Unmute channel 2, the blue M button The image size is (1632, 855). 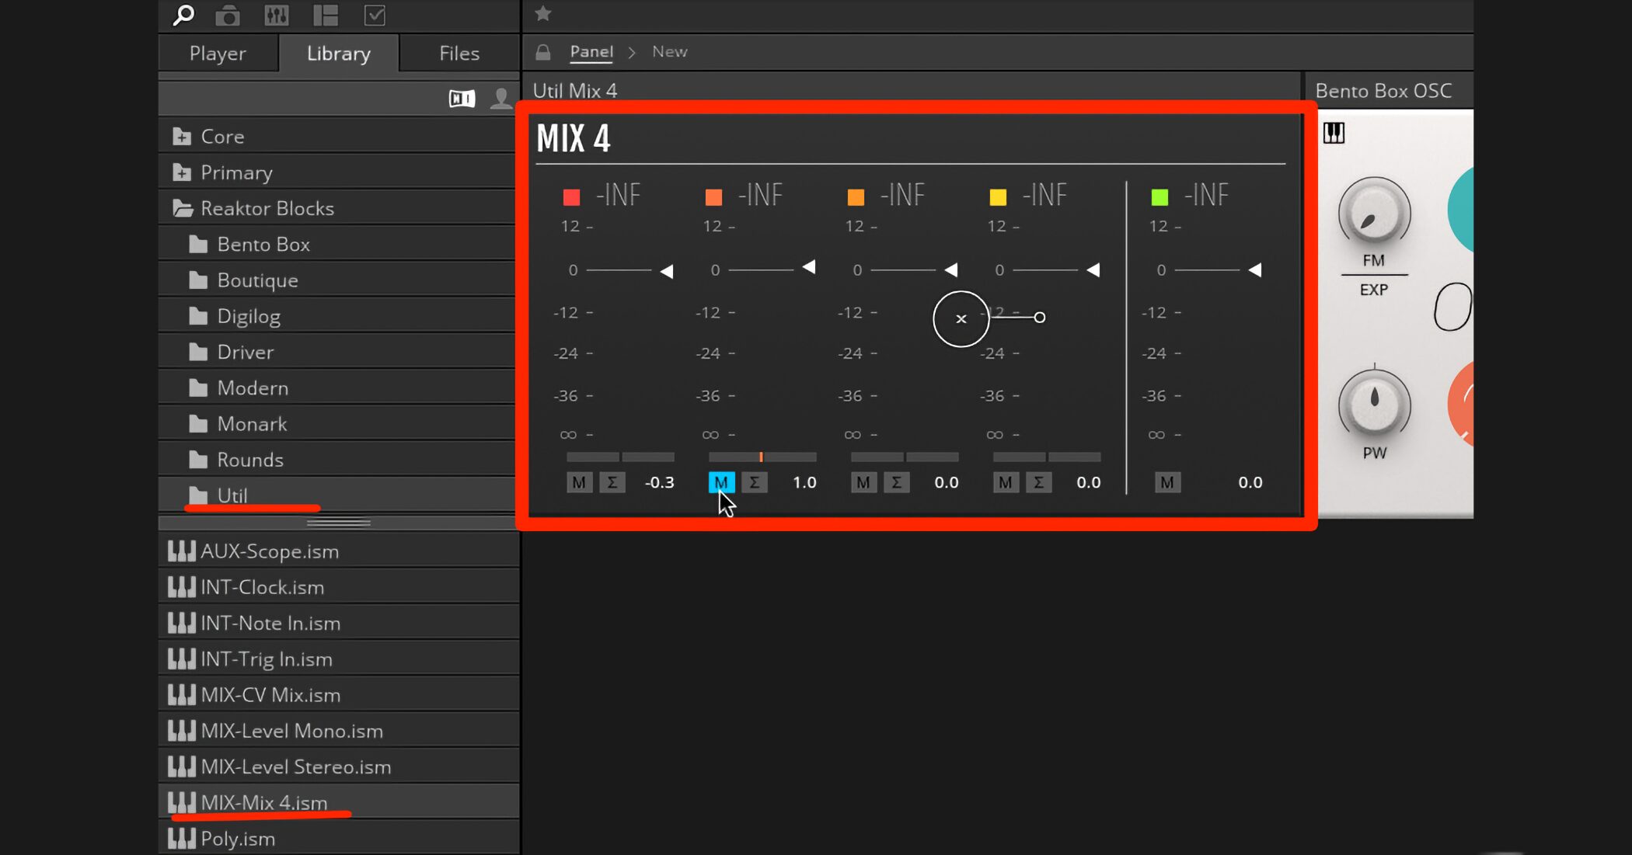coord(721,482)
